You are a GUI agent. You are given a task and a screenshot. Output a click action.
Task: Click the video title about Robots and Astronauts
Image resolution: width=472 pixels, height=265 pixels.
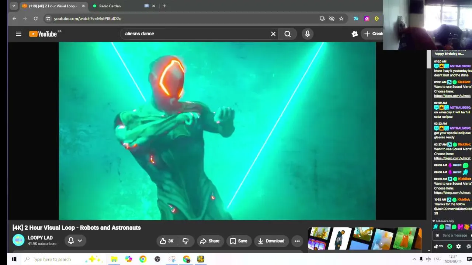pyautogui.click(x=77, y=227)
